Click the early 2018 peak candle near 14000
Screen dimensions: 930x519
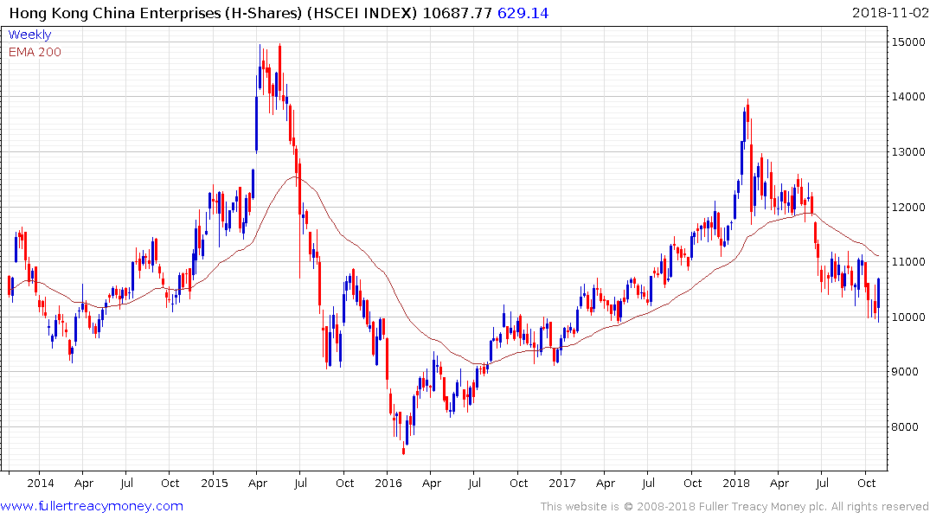coord(747,112)
